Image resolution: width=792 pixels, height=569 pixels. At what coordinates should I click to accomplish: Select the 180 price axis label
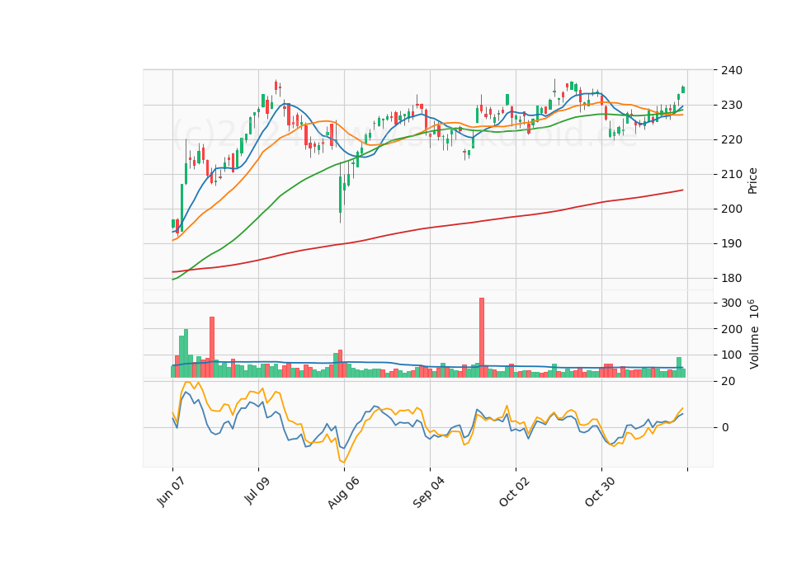click(732, 278)
